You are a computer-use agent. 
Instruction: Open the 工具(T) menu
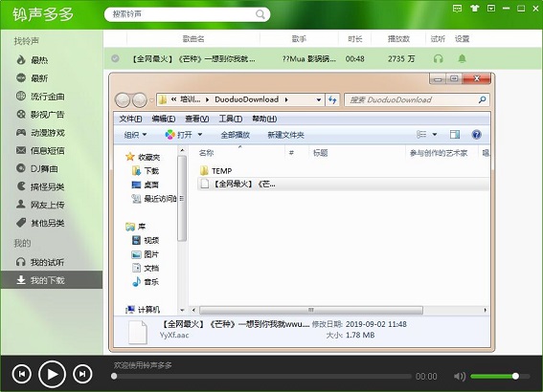click(x=230, y=119)
